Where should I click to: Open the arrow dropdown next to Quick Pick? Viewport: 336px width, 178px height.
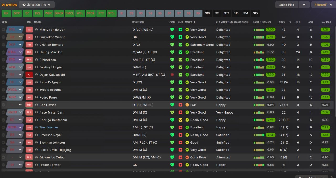[304, 5]
